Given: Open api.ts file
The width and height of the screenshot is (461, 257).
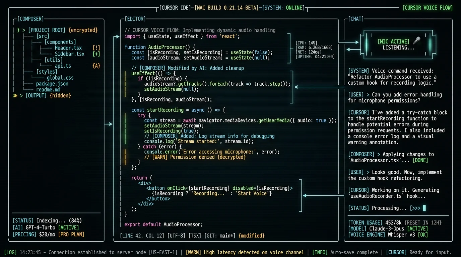Looking at the screenshot, I should point(63,66).
